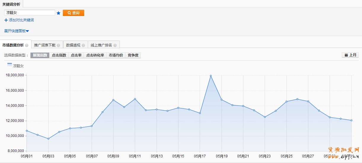
Task: Click the keyword input field with 凉鞋女
Action: click(30, 13)
